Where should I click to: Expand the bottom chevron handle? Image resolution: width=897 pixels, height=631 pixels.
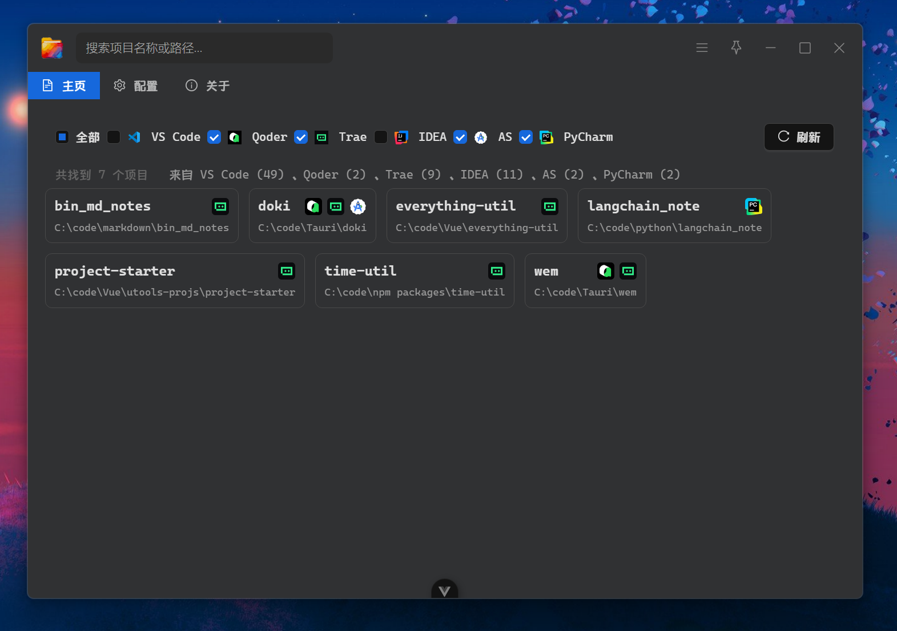pyautogui.click(x=444, y=590)
